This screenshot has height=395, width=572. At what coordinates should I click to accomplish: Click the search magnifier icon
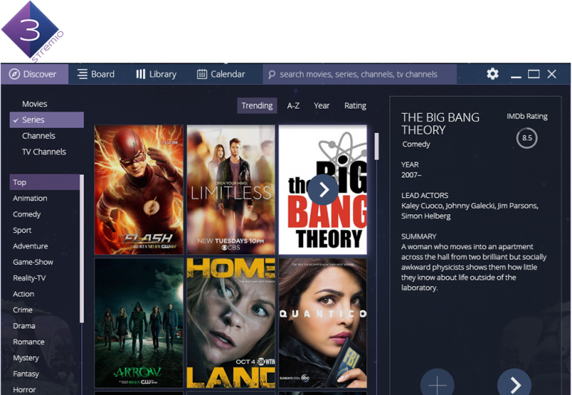(x=272, y=74)
